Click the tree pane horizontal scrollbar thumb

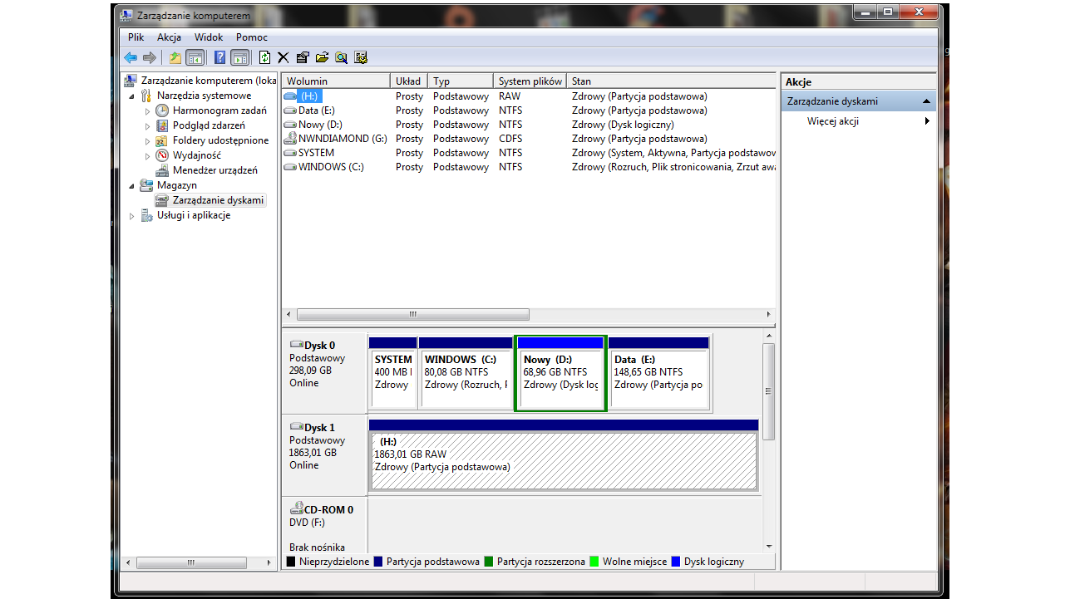191,562
